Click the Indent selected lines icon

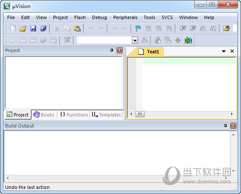(182, 28)
